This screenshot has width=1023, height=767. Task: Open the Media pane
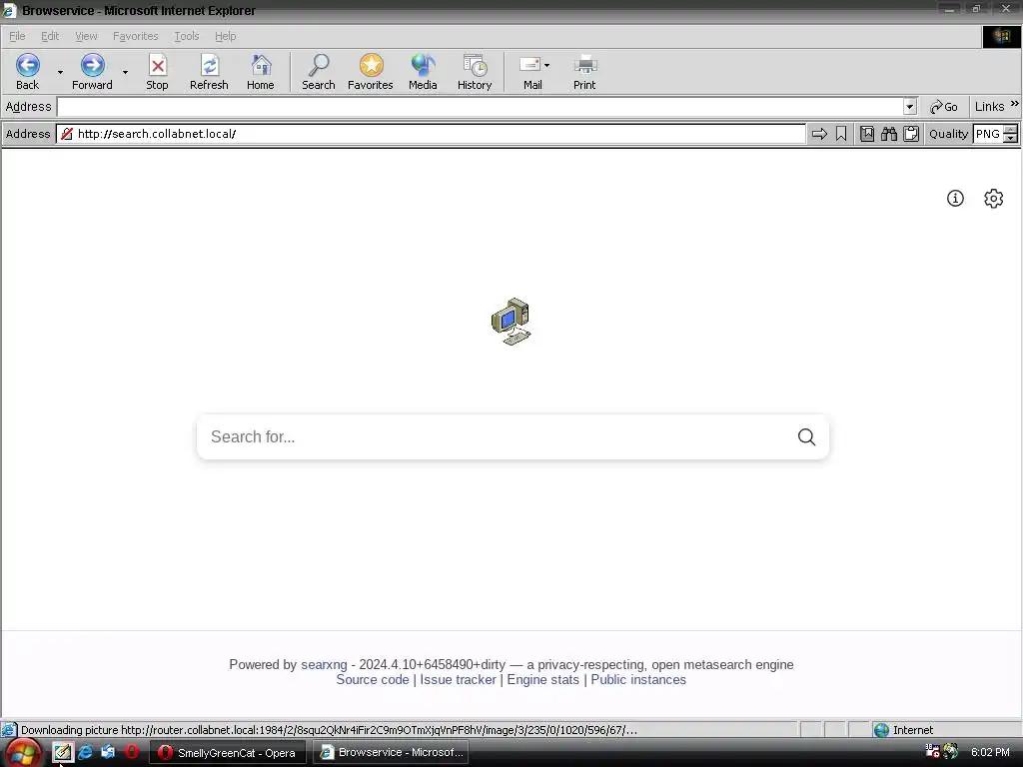pyautogui.click(x=423, y=72)
